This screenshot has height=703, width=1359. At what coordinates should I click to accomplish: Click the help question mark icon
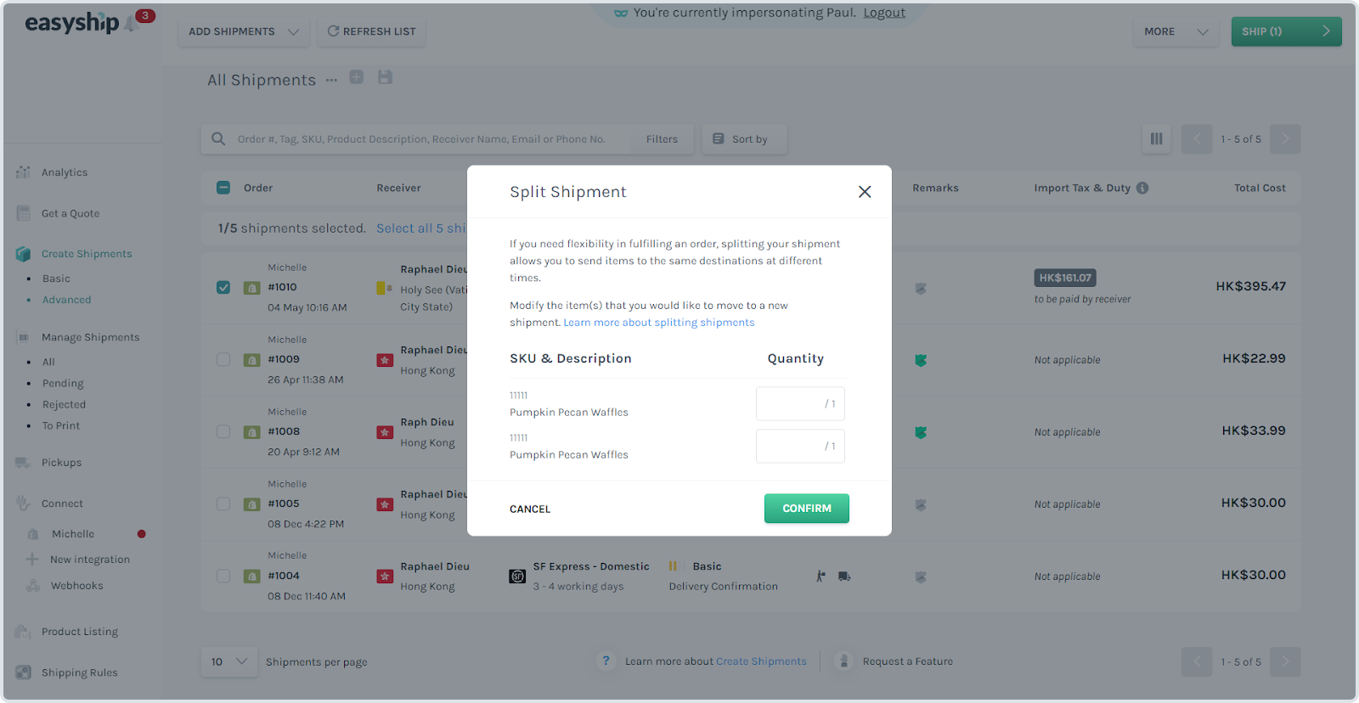[x=606, y=661]
